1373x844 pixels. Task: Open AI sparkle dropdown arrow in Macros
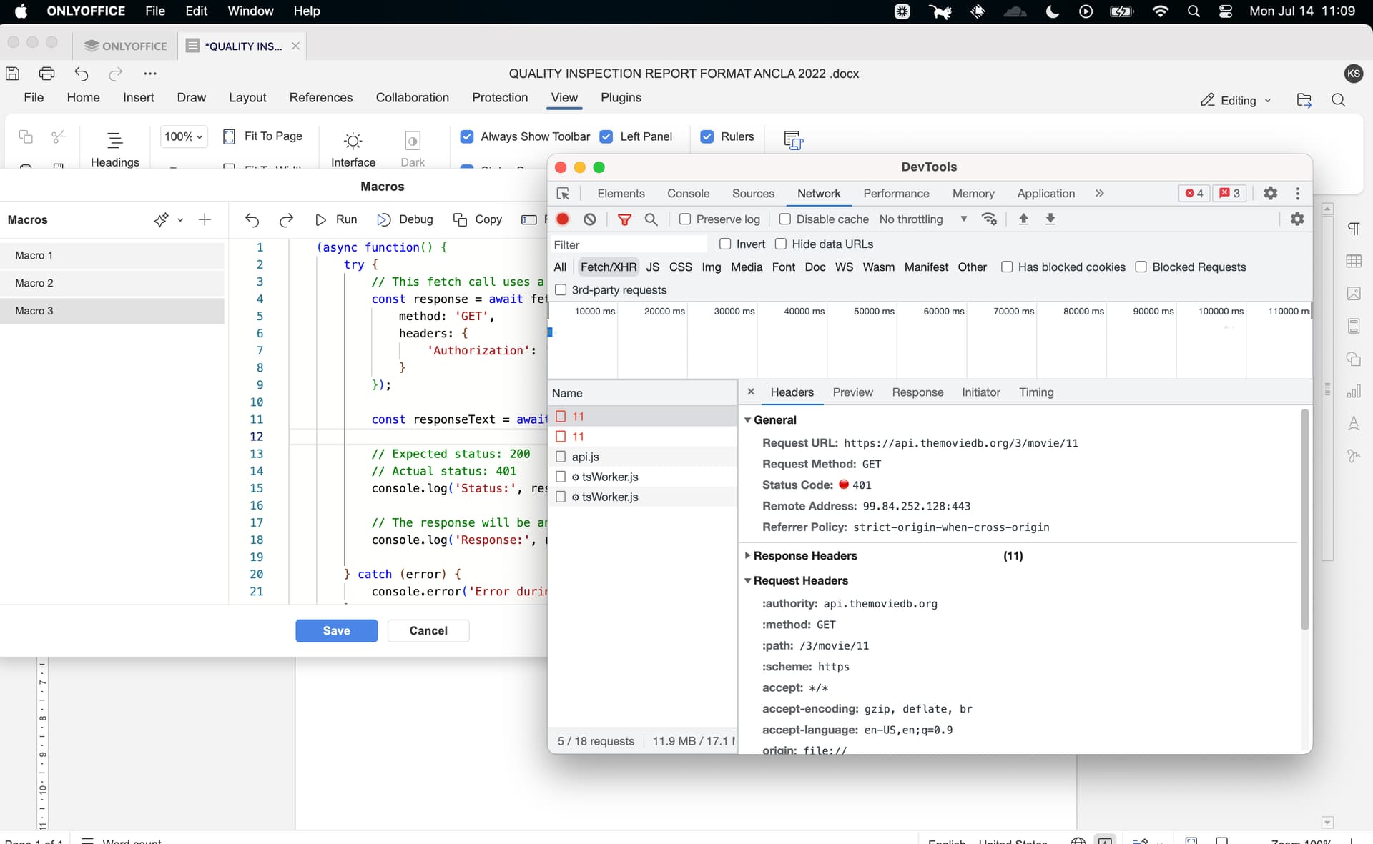[x=180, y=220]
